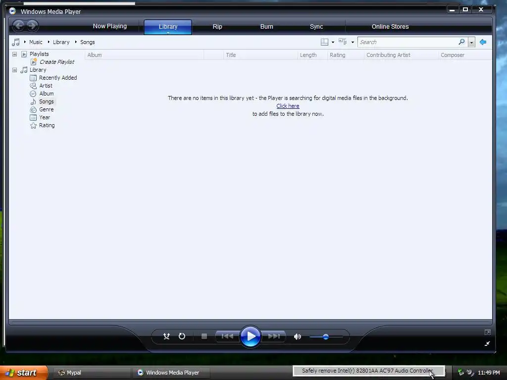Screen dimensions: 507x380
Task: Sort by the Rating column header
Action: [x=345, y=55]
